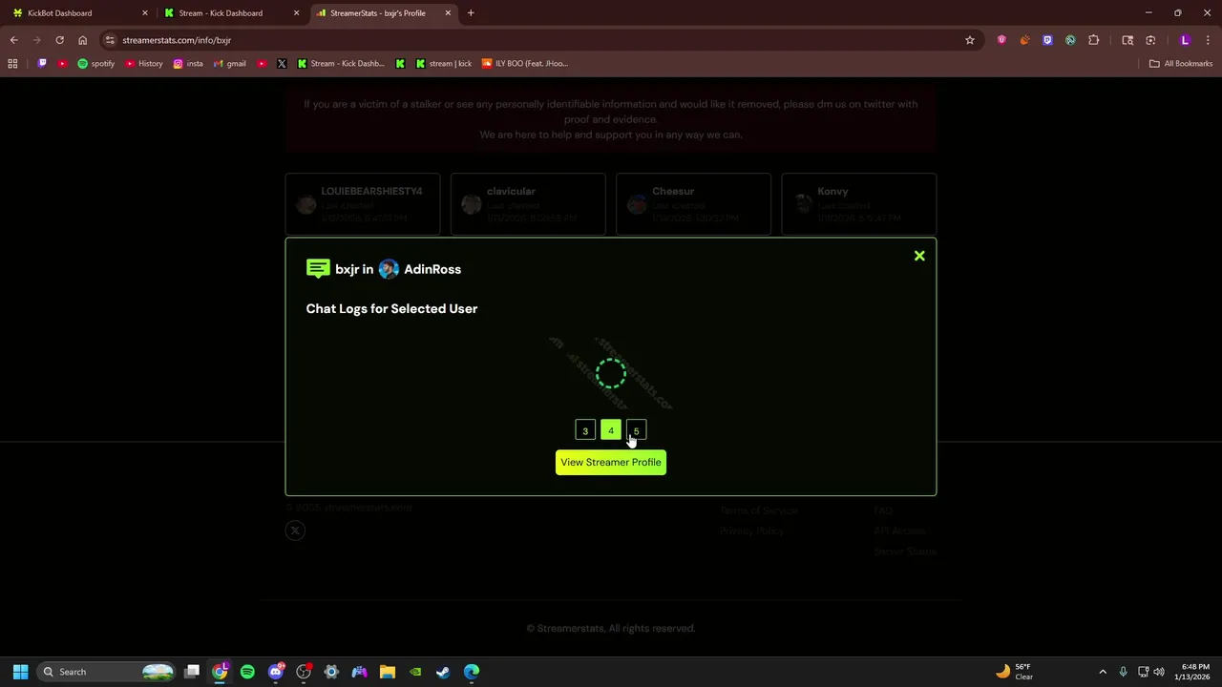
Task: Open bookmarks apps grid icon
Action: coord(12,64)
